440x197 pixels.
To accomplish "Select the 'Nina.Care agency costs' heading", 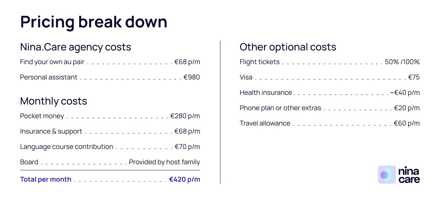I will click(x=75, y=47).
